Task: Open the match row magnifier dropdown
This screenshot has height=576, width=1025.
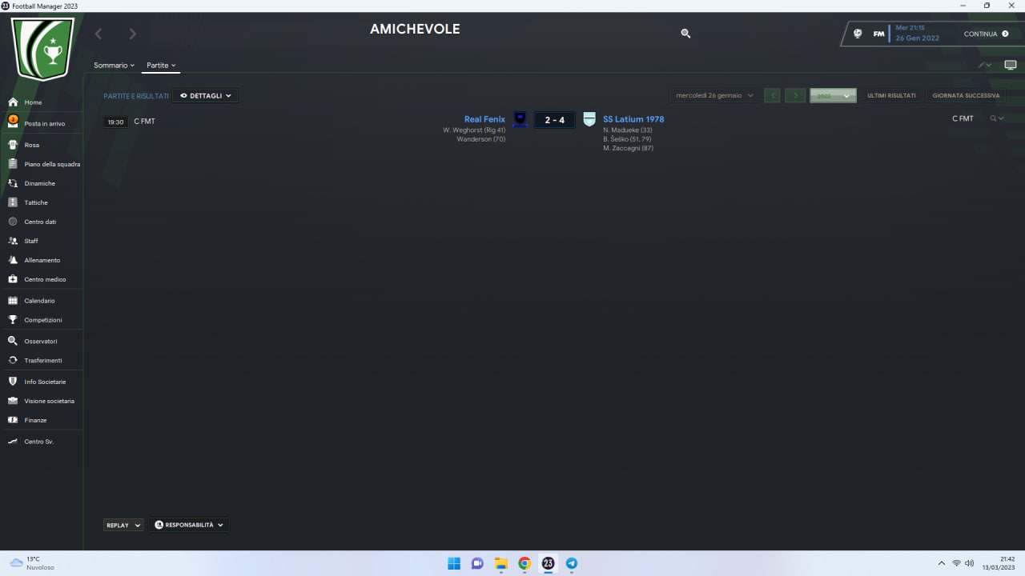Action: pyautogui.click(x=996, y=118)
